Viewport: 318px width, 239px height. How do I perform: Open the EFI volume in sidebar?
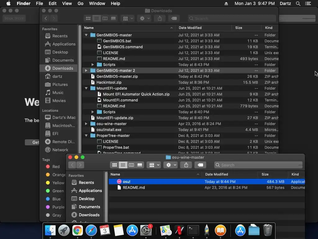click(58, 134)
